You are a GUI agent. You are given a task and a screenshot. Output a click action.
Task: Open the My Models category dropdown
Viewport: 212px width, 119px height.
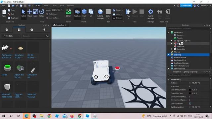[x=11, y=36]
